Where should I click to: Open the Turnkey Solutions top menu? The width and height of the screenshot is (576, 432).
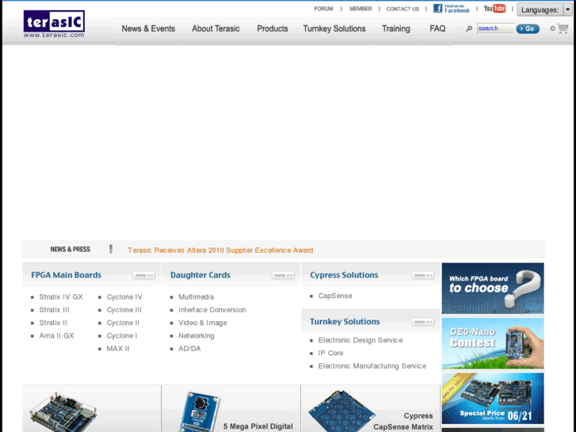point(334,29)
